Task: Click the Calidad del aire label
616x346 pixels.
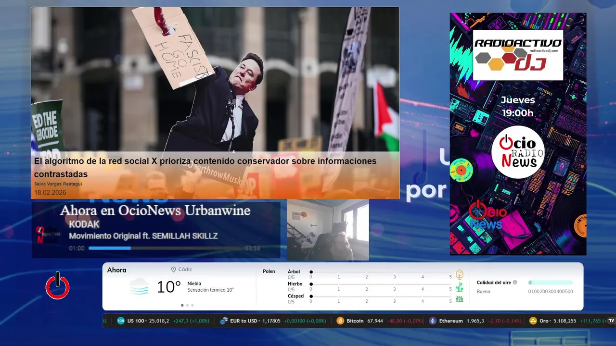Action: coord(494,283)
